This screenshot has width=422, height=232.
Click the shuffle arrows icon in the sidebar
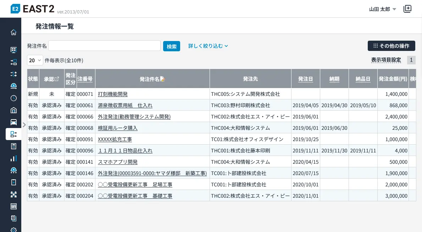13,74
